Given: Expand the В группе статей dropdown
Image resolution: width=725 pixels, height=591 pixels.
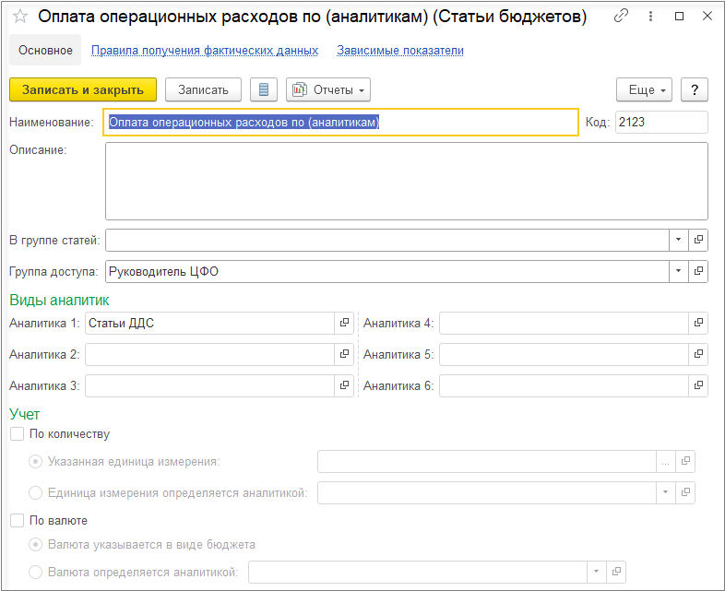Looking at the screenshot, I should (x=678, y=240).
